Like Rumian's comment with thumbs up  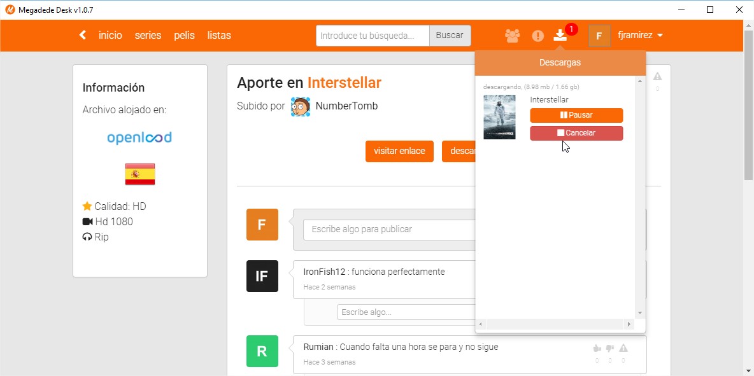coord(597,348)
